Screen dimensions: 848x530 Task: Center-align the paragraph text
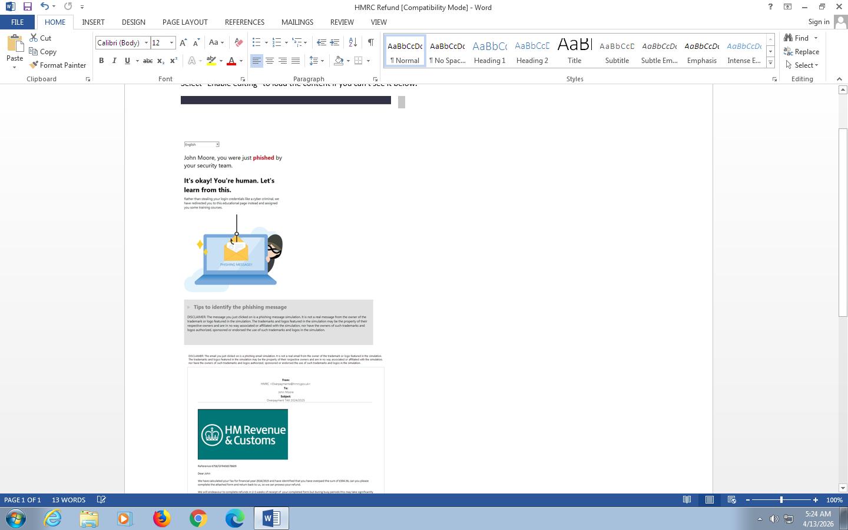[270, 61]
